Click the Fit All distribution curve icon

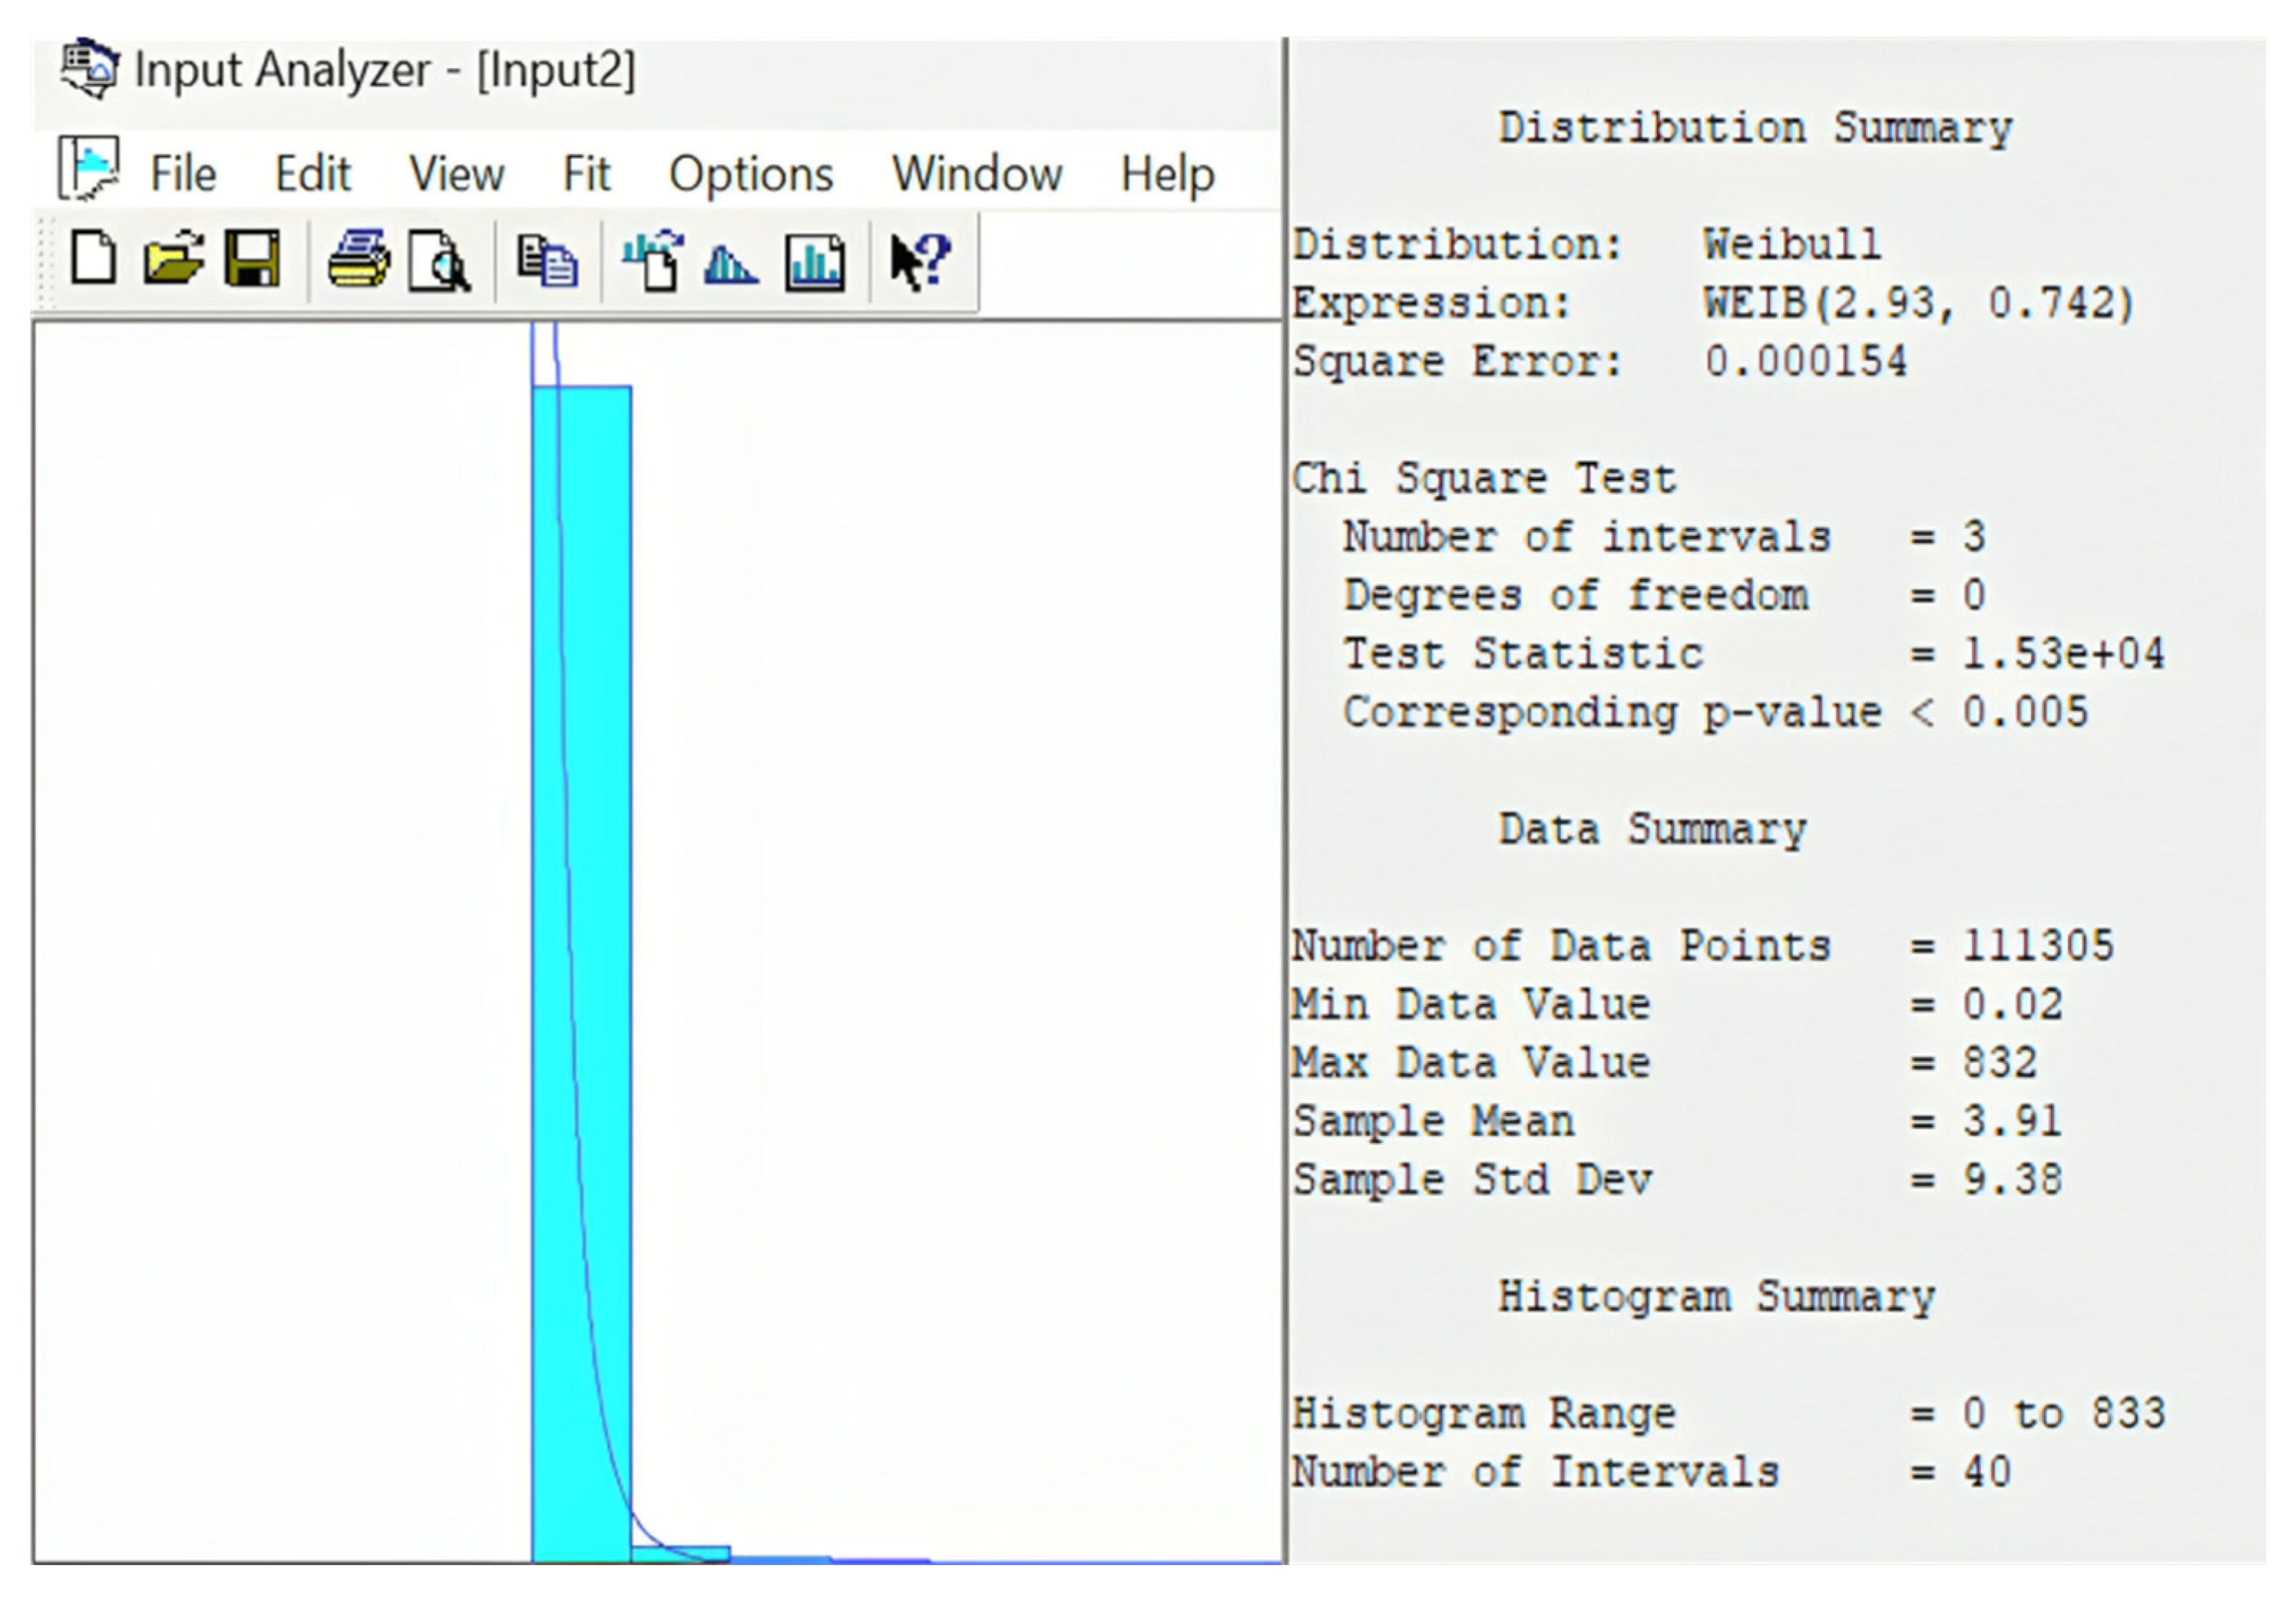tap(731, 264)
